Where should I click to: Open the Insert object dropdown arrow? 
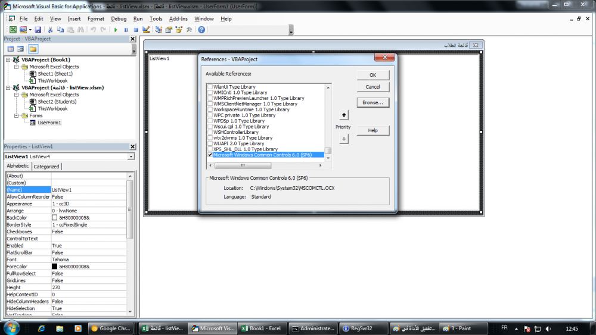[30, 30]
